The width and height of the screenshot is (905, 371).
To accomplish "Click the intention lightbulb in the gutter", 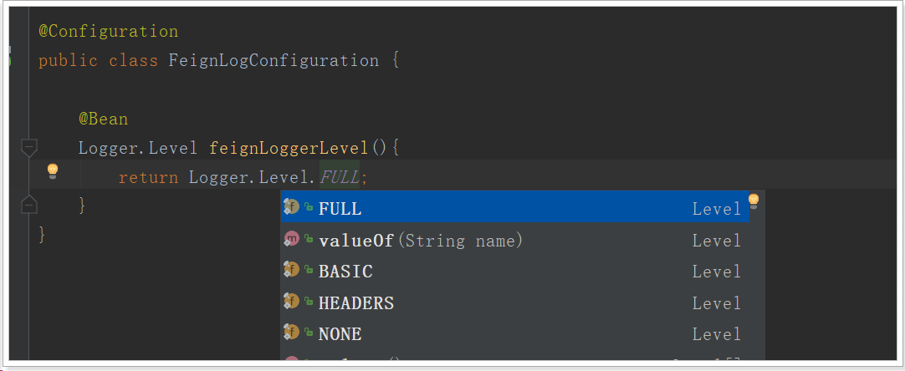I will (x=53, y=171).
